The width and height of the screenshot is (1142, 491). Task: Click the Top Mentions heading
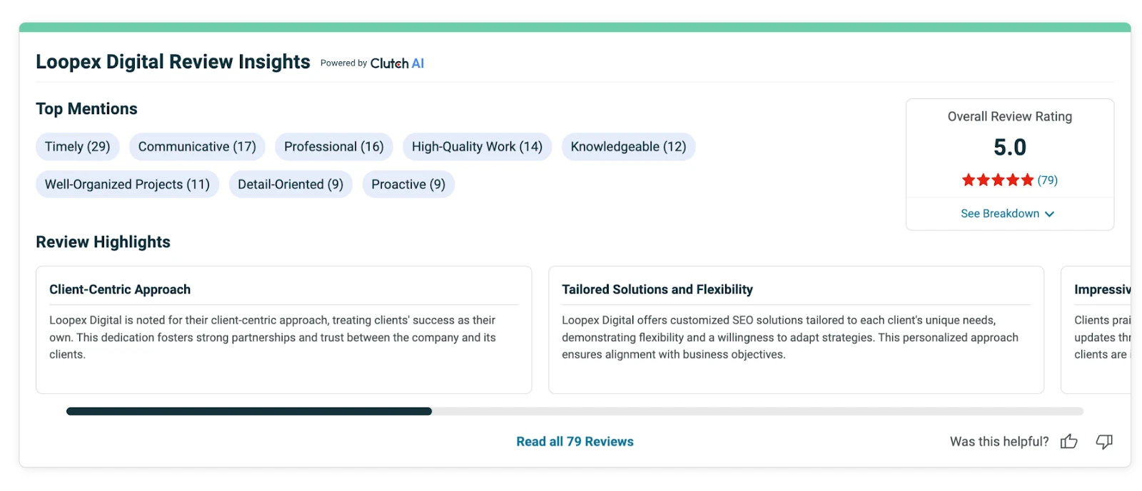click(x=86, y=109)
